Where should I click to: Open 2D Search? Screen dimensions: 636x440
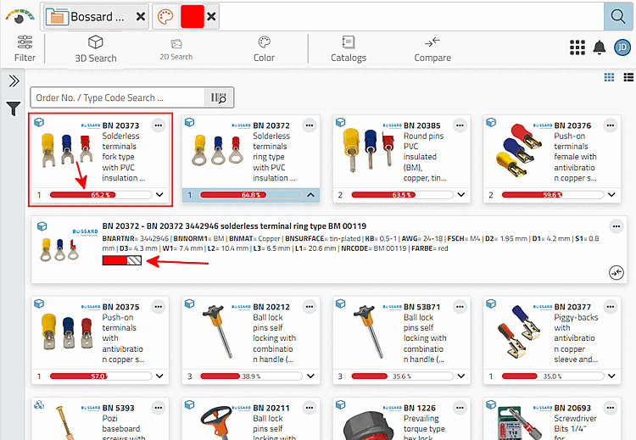point(176,49)
